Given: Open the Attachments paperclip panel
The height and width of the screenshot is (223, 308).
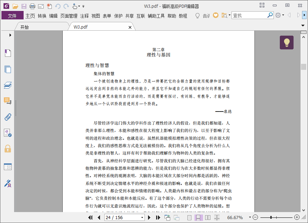Looking at the screenshot, I should coord(8,117).
